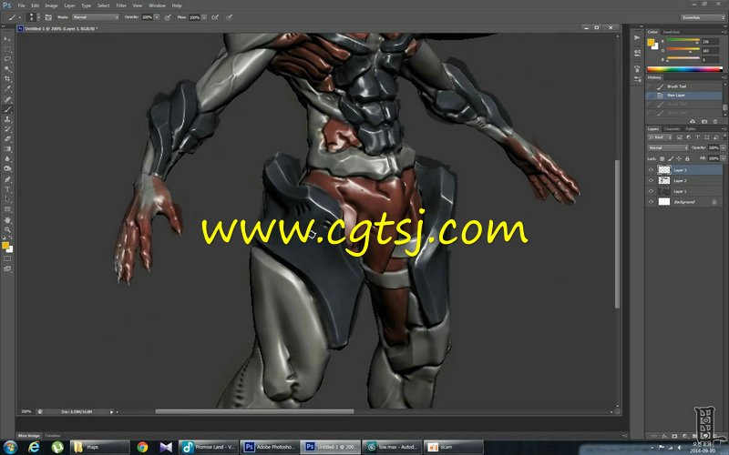Toggle tablet pressure for opacity

pos(168,17)
